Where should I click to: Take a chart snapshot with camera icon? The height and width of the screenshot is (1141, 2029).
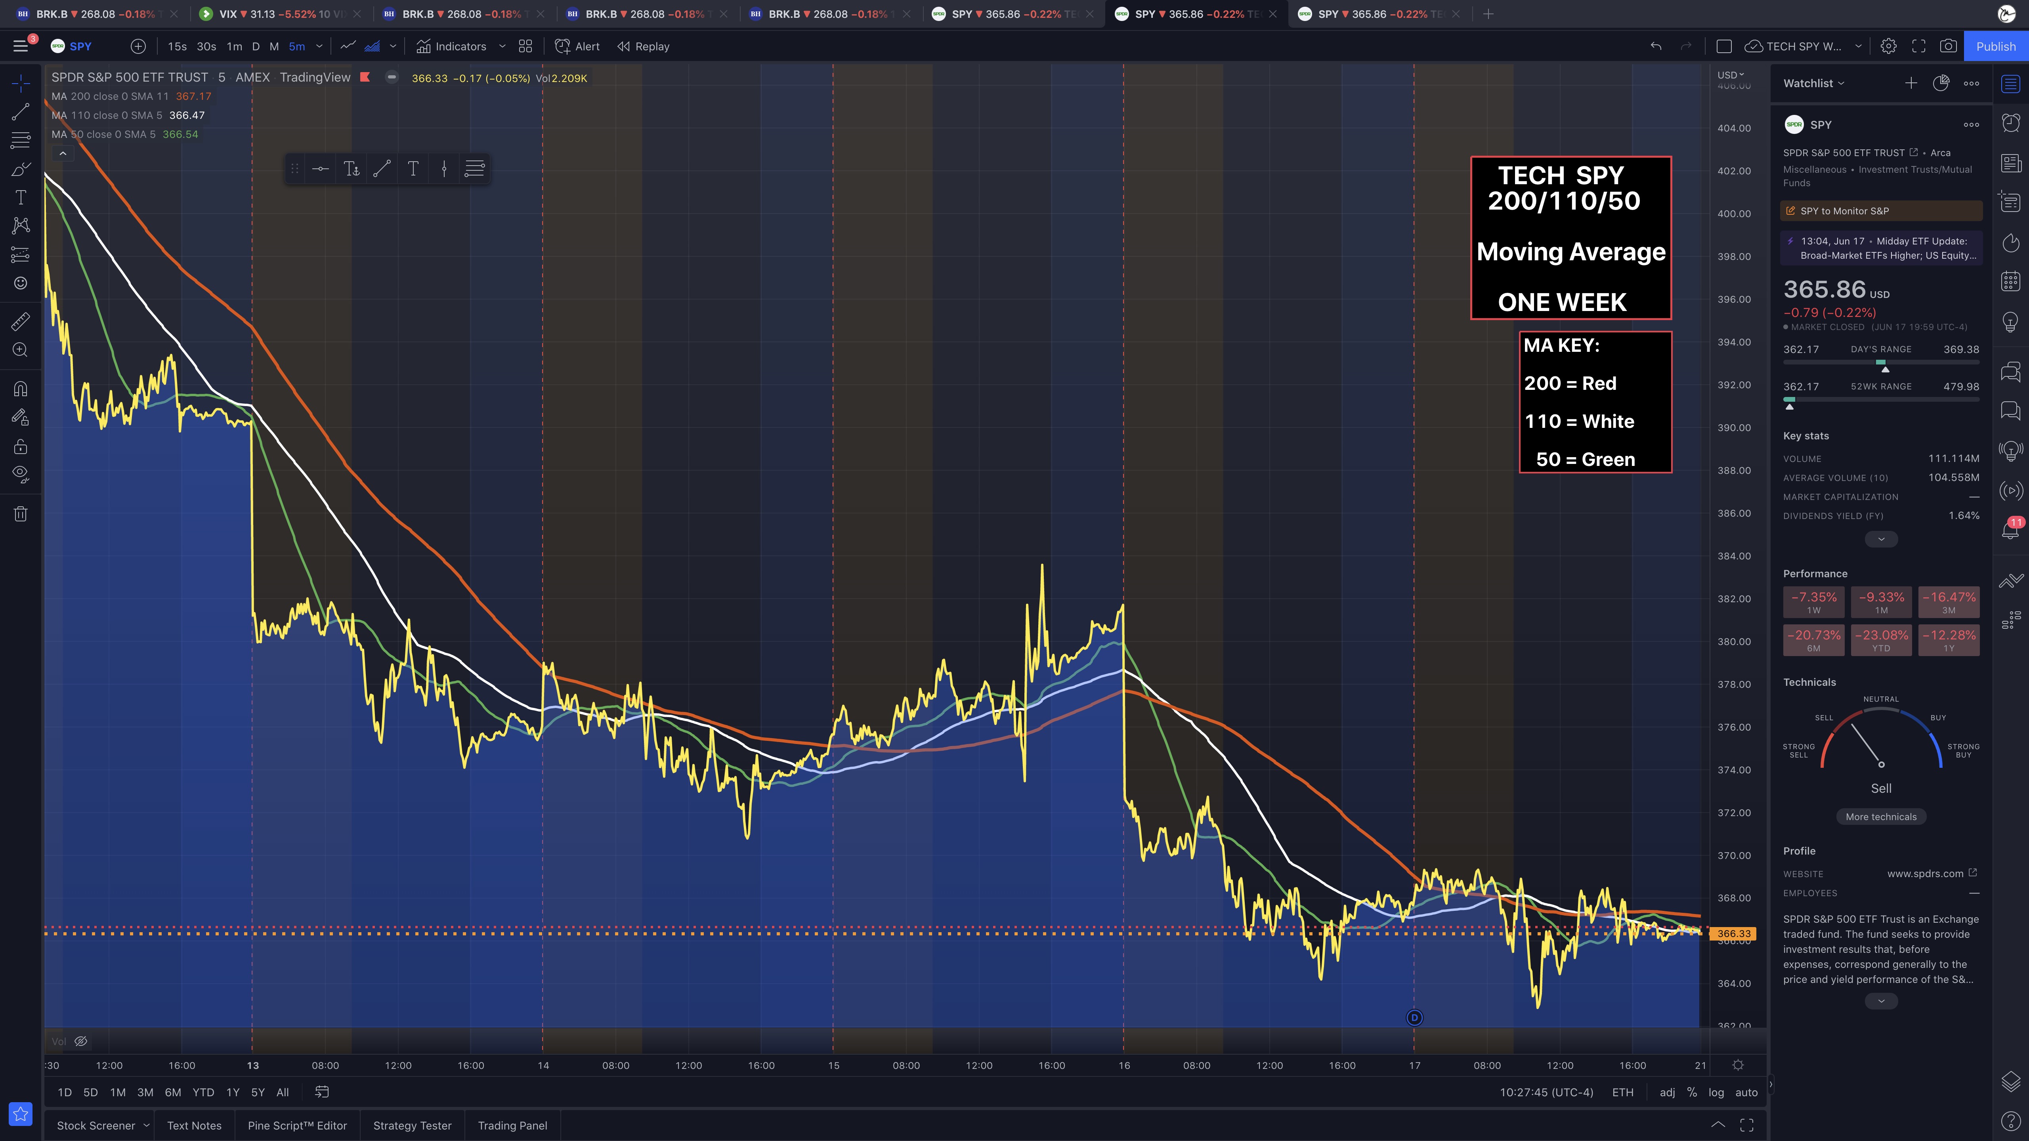pos(1948,46)
